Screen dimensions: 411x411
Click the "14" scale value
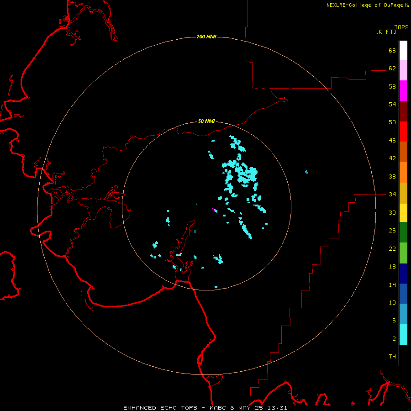[392, 285]
